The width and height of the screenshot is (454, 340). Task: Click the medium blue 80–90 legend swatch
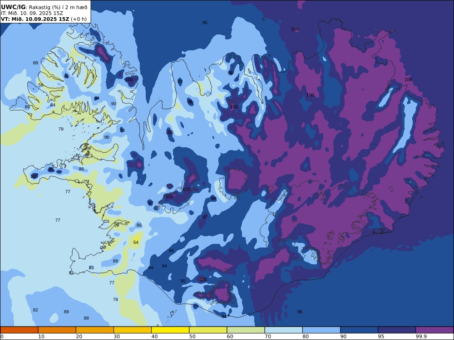[x=321, y=330]
